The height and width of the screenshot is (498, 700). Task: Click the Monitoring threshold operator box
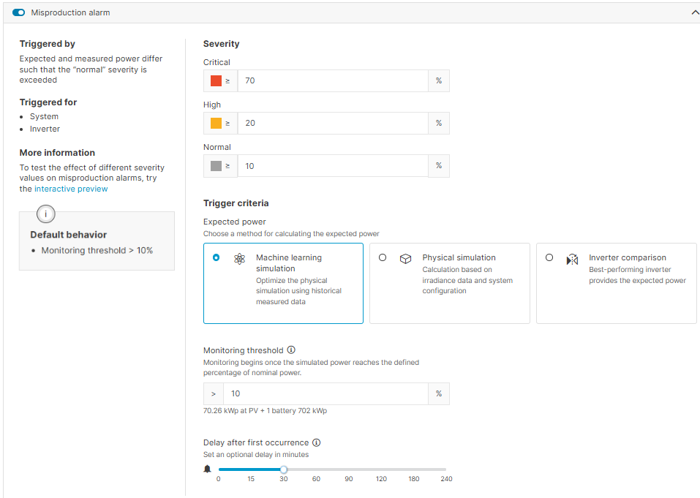pos(212,393)
